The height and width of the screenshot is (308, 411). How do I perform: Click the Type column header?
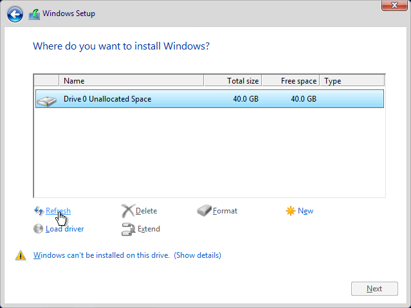pos(351,81)
